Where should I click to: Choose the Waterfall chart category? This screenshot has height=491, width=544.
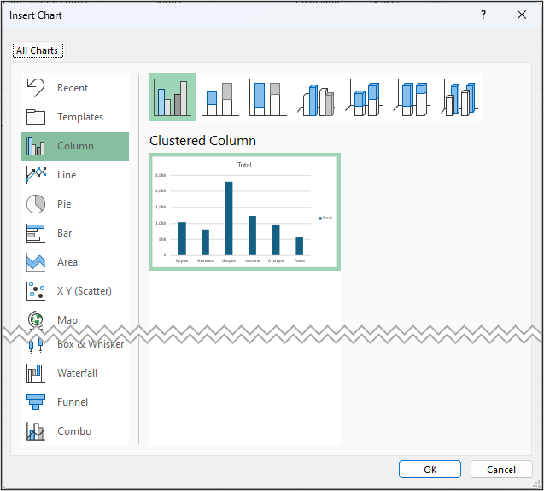(x=77, y=373)
